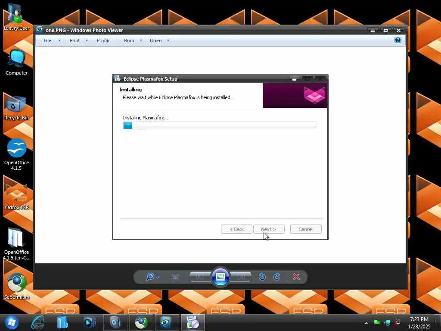Open the Supermium taskbar icon

click(141, 322)
